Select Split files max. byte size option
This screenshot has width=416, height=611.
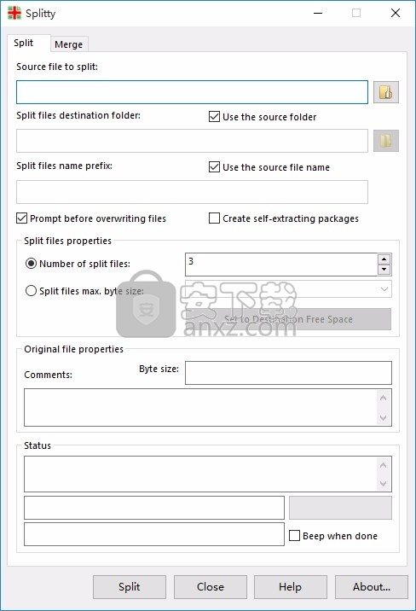[32, 291]
